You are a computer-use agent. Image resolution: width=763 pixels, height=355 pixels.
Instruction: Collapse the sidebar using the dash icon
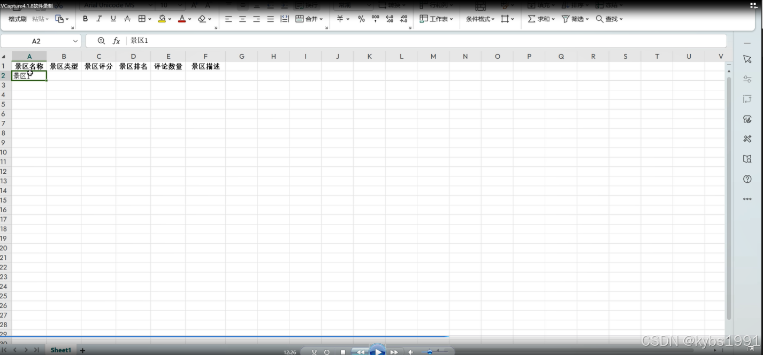click(x=747, y=43)
